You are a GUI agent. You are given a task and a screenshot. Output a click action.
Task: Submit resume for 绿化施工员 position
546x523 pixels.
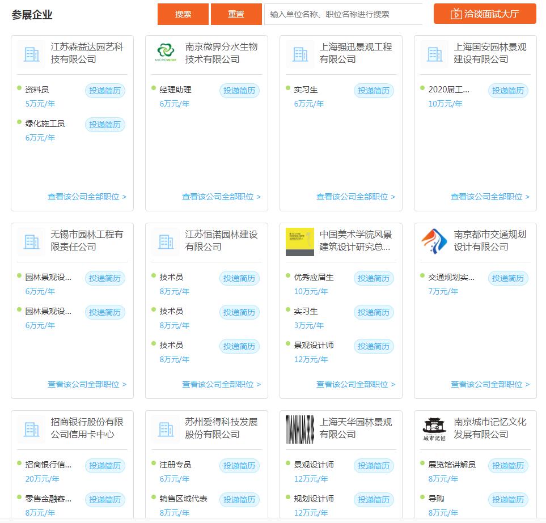click(105, 125)
